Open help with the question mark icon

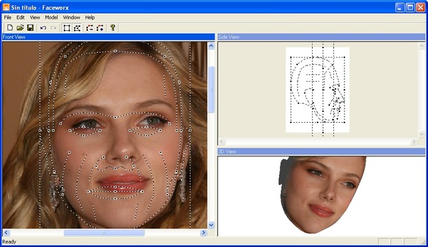112,27
